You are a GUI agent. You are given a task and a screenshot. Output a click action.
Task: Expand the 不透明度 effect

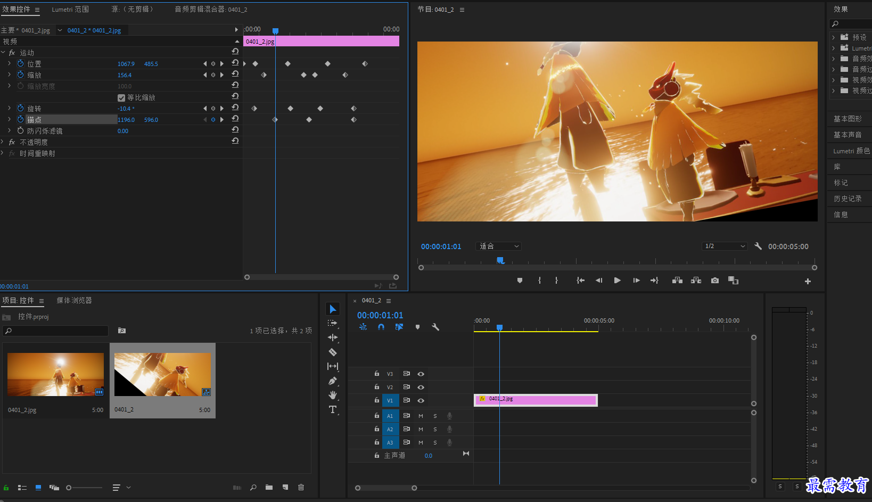coord(3,142)
